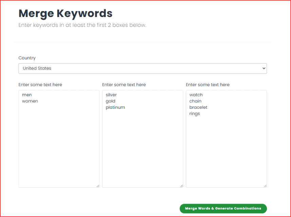
Task: Place cursor on the word "men"
Action: coord(27,95)
